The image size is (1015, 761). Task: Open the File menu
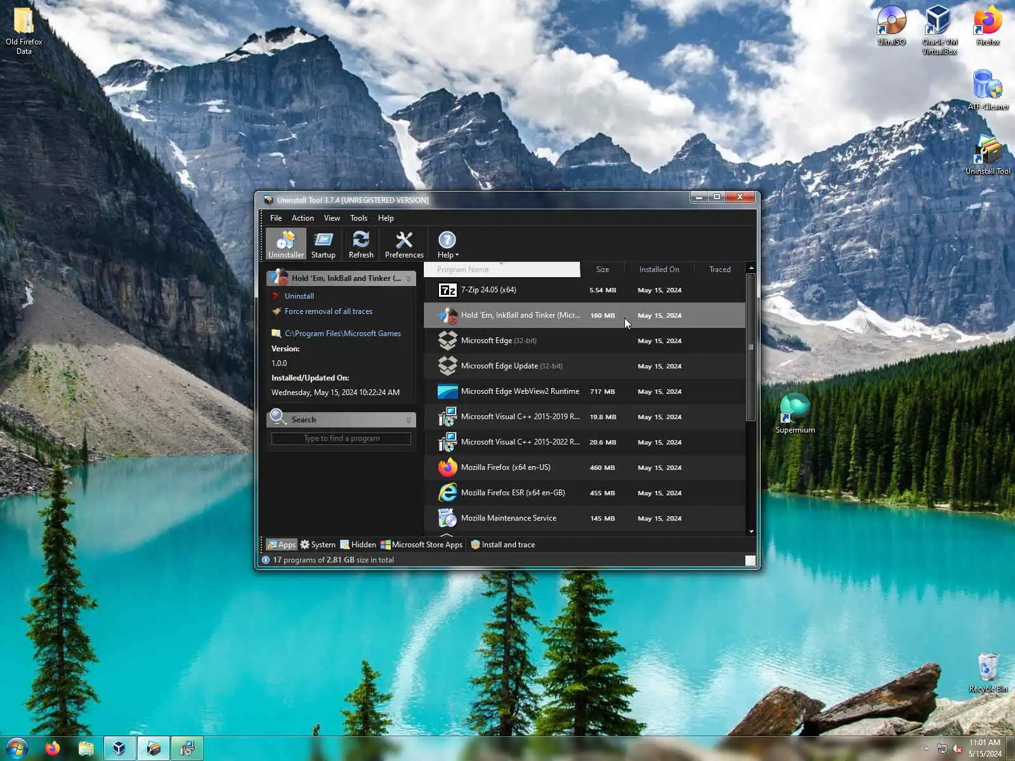click(x=276, y=218)
